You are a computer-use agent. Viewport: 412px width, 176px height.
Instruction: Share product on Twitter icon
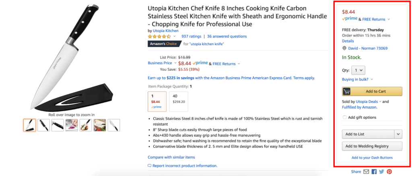pos(381,172)
